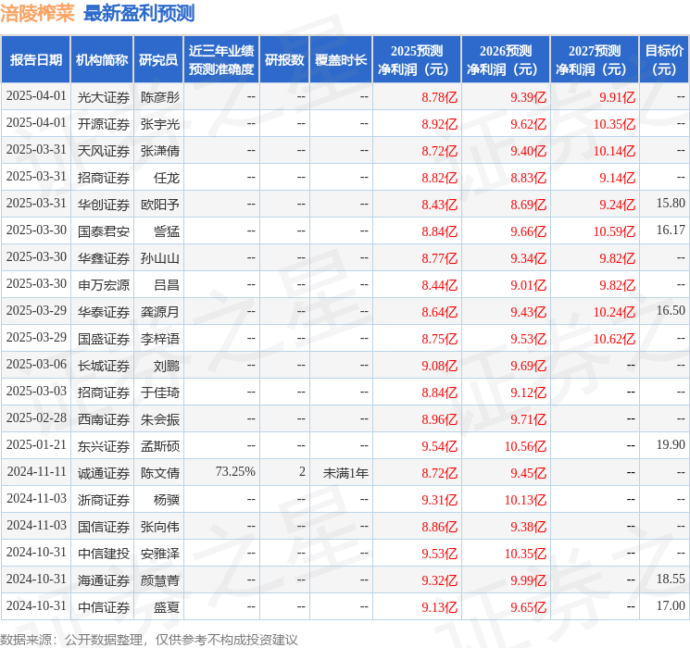Click analyst name 张潇倩
The height and width of the screenshot is (648, 690).
coord(159,151)
